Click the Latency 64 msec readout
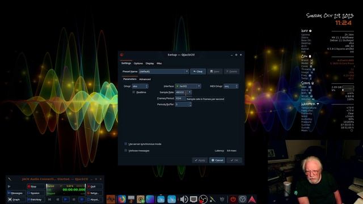Image resolution: width=363 pixels, height=204 pixels. click(226, 151)
